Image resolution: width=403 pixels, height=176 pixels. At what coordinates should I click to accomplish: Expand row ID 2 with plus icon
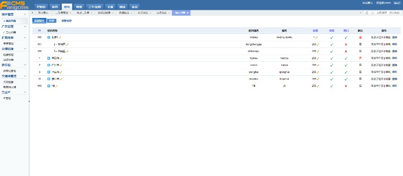click(48, 65)
